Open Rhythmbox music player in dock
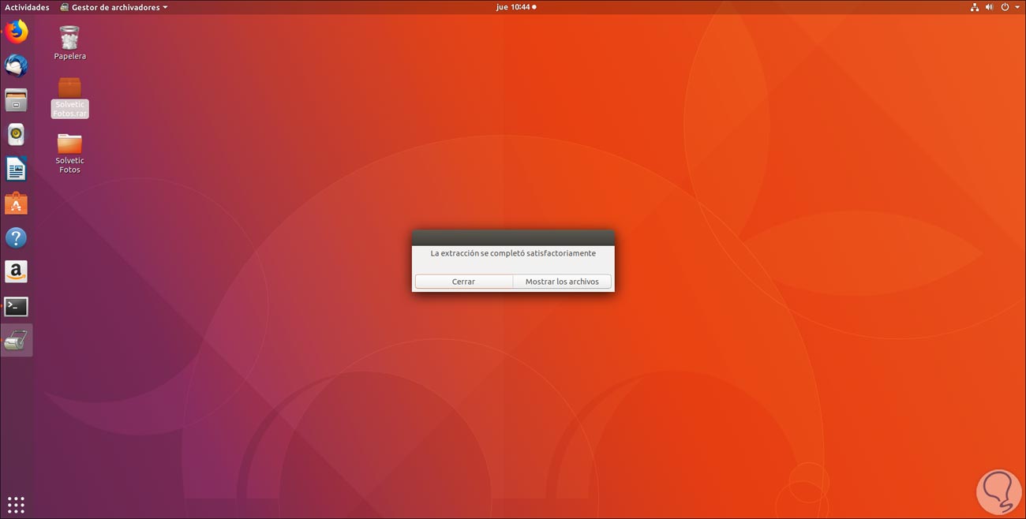 [x=16, y=135]
